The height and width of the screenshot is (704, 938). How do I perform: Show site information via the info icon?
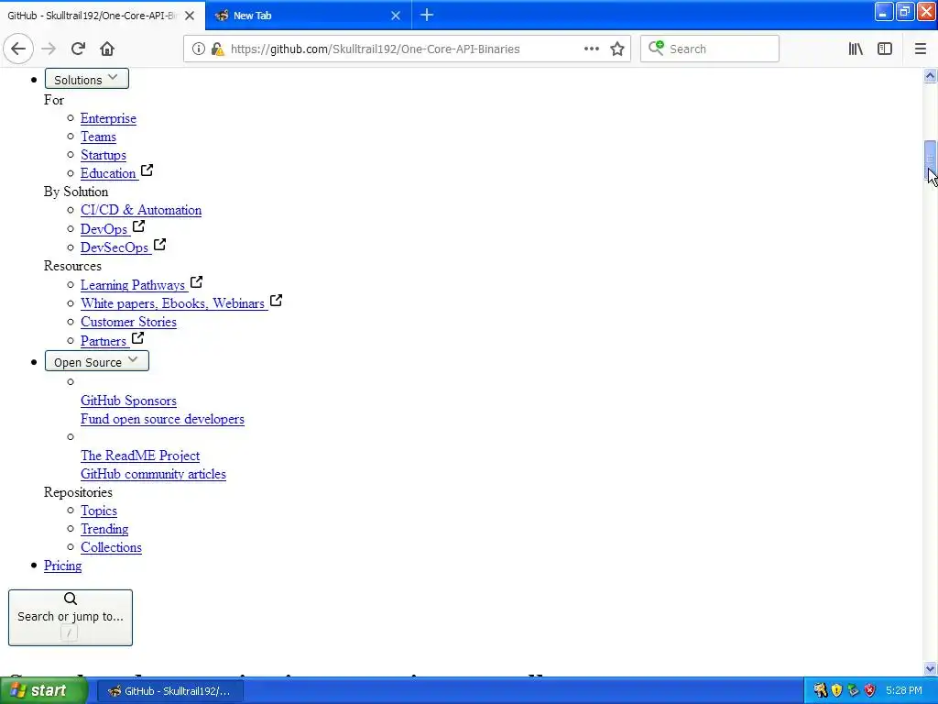[199, 49]
